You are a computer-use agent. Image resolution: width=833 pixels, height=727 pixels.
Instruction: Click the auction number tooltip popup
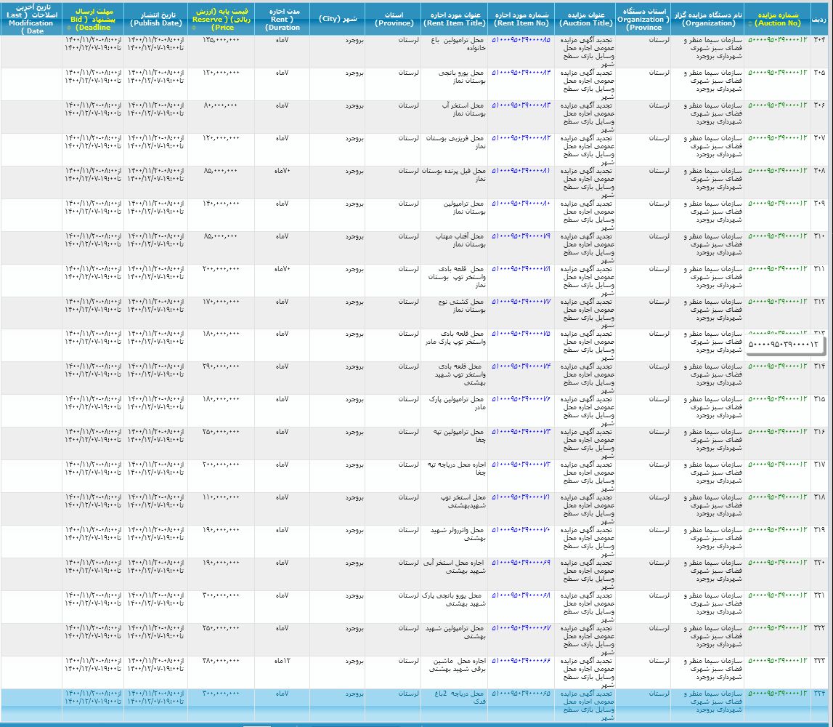point(783,344)
